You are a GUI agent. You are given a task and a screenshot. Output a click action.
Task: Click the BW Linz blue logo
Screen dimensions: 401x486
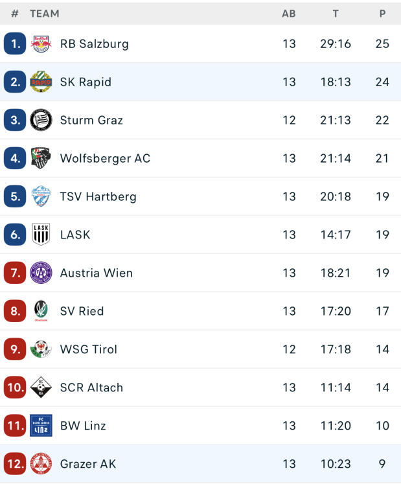[41, 426]
